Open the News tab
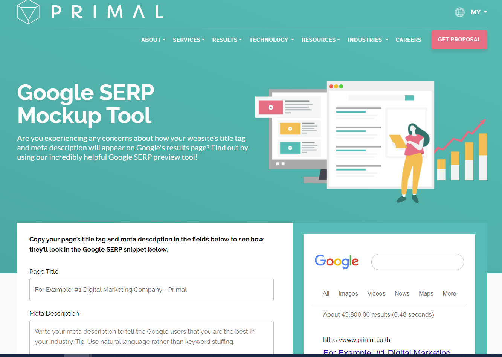 402,293
